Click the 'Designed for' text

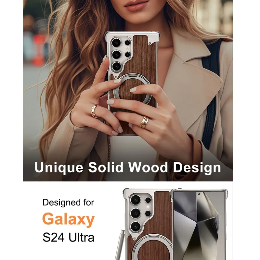(68, 202)
